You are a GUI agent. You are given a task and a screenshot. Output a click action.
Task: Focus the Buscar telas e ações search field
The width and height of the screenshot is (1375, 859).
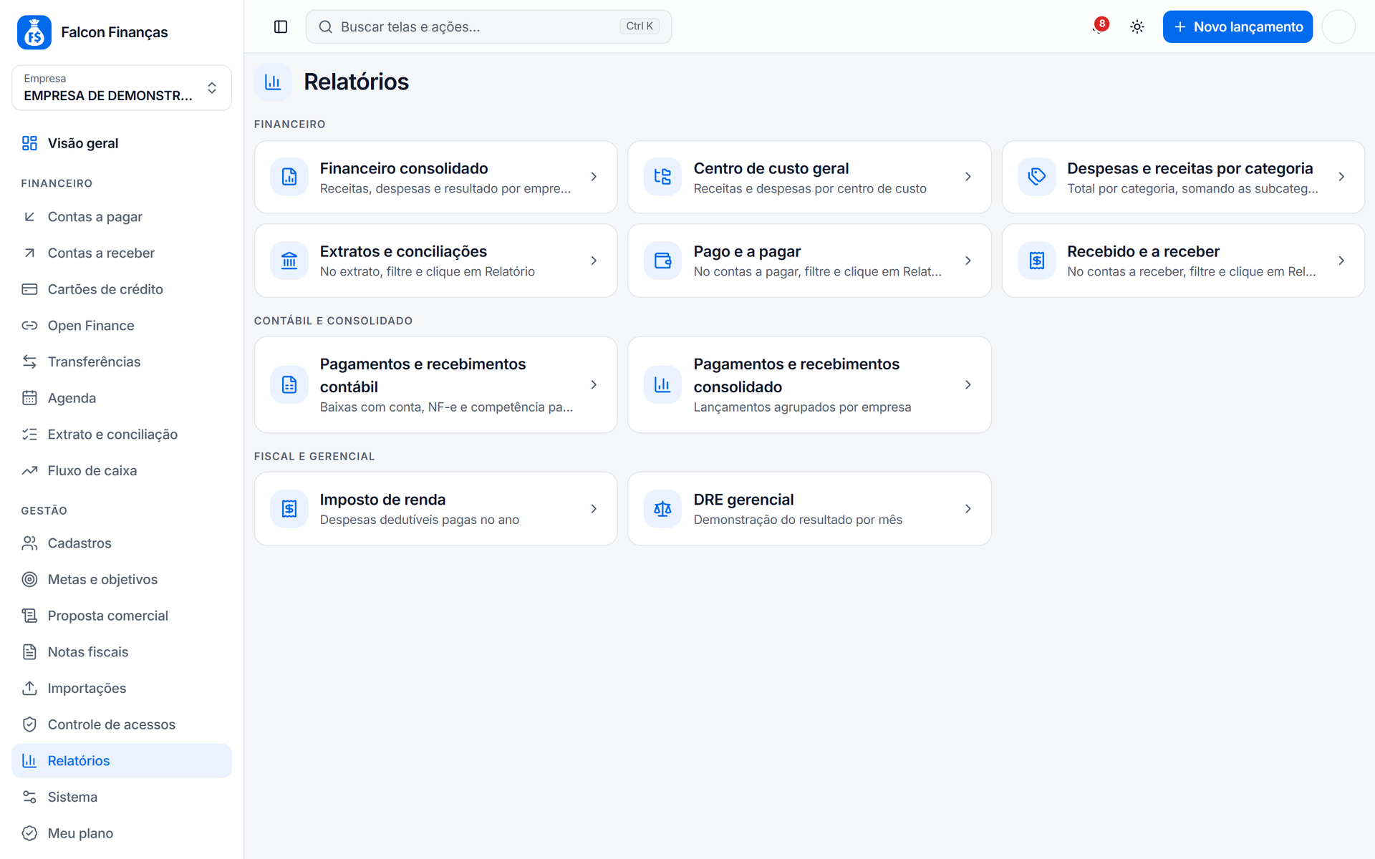pyautogui.click(x=488, y=26)
